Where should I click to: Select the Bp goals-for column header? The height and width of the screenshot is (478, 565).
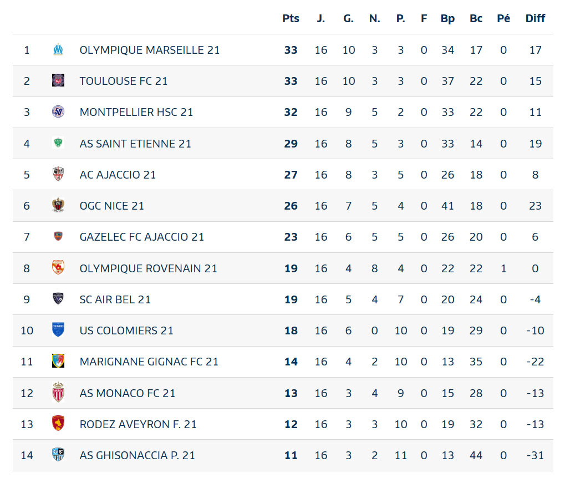(x=447, y=18)
